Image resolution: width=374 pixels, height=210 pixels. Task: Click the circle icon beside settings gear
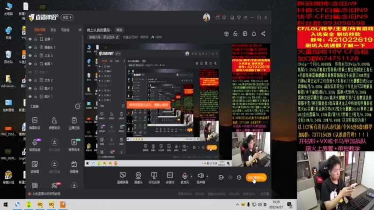click(x=230, y=177)
